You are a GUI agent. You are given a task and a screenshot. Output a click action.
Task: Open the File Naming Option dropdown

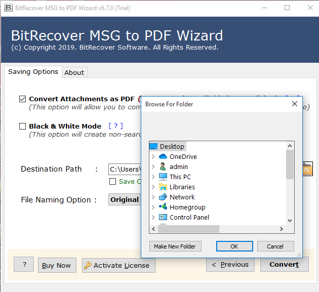click(125, 199)
